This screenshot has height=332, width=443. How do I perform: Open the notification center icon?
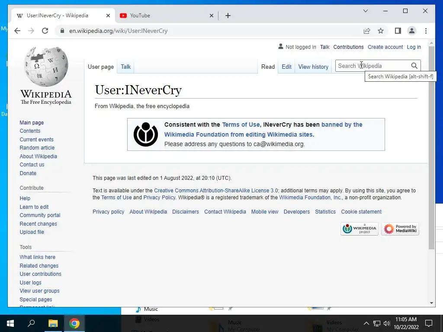click(x=429, y=323)
